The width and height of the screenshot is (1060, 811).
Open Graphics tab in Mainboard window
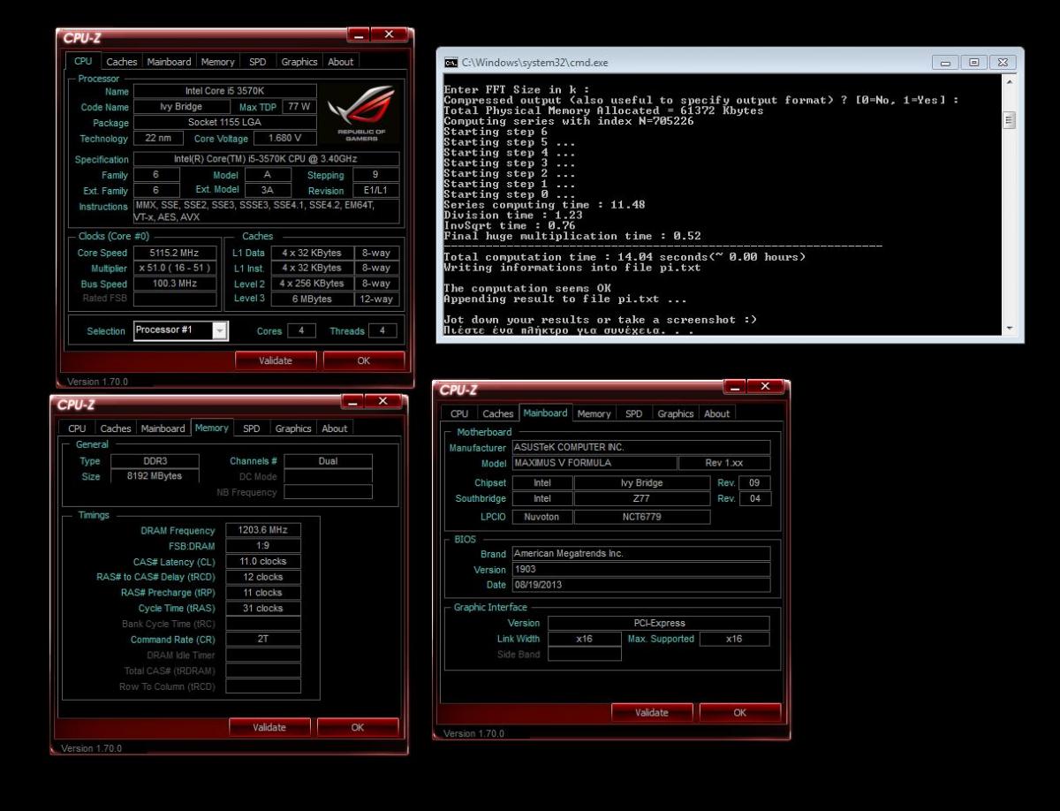click(676, 413)
